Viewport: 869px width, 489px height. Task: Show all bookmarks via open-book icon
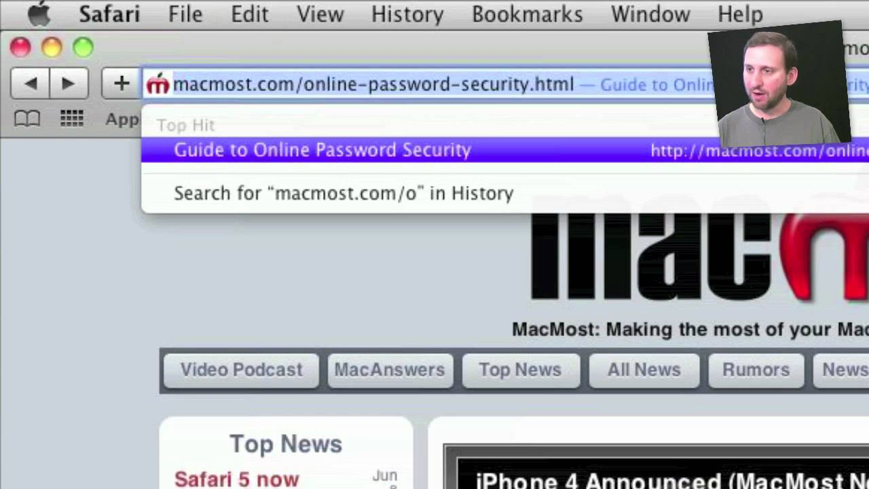[x=27, y=119]
